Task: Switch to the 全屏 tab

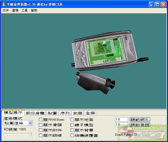Action: tap(90, 113)
